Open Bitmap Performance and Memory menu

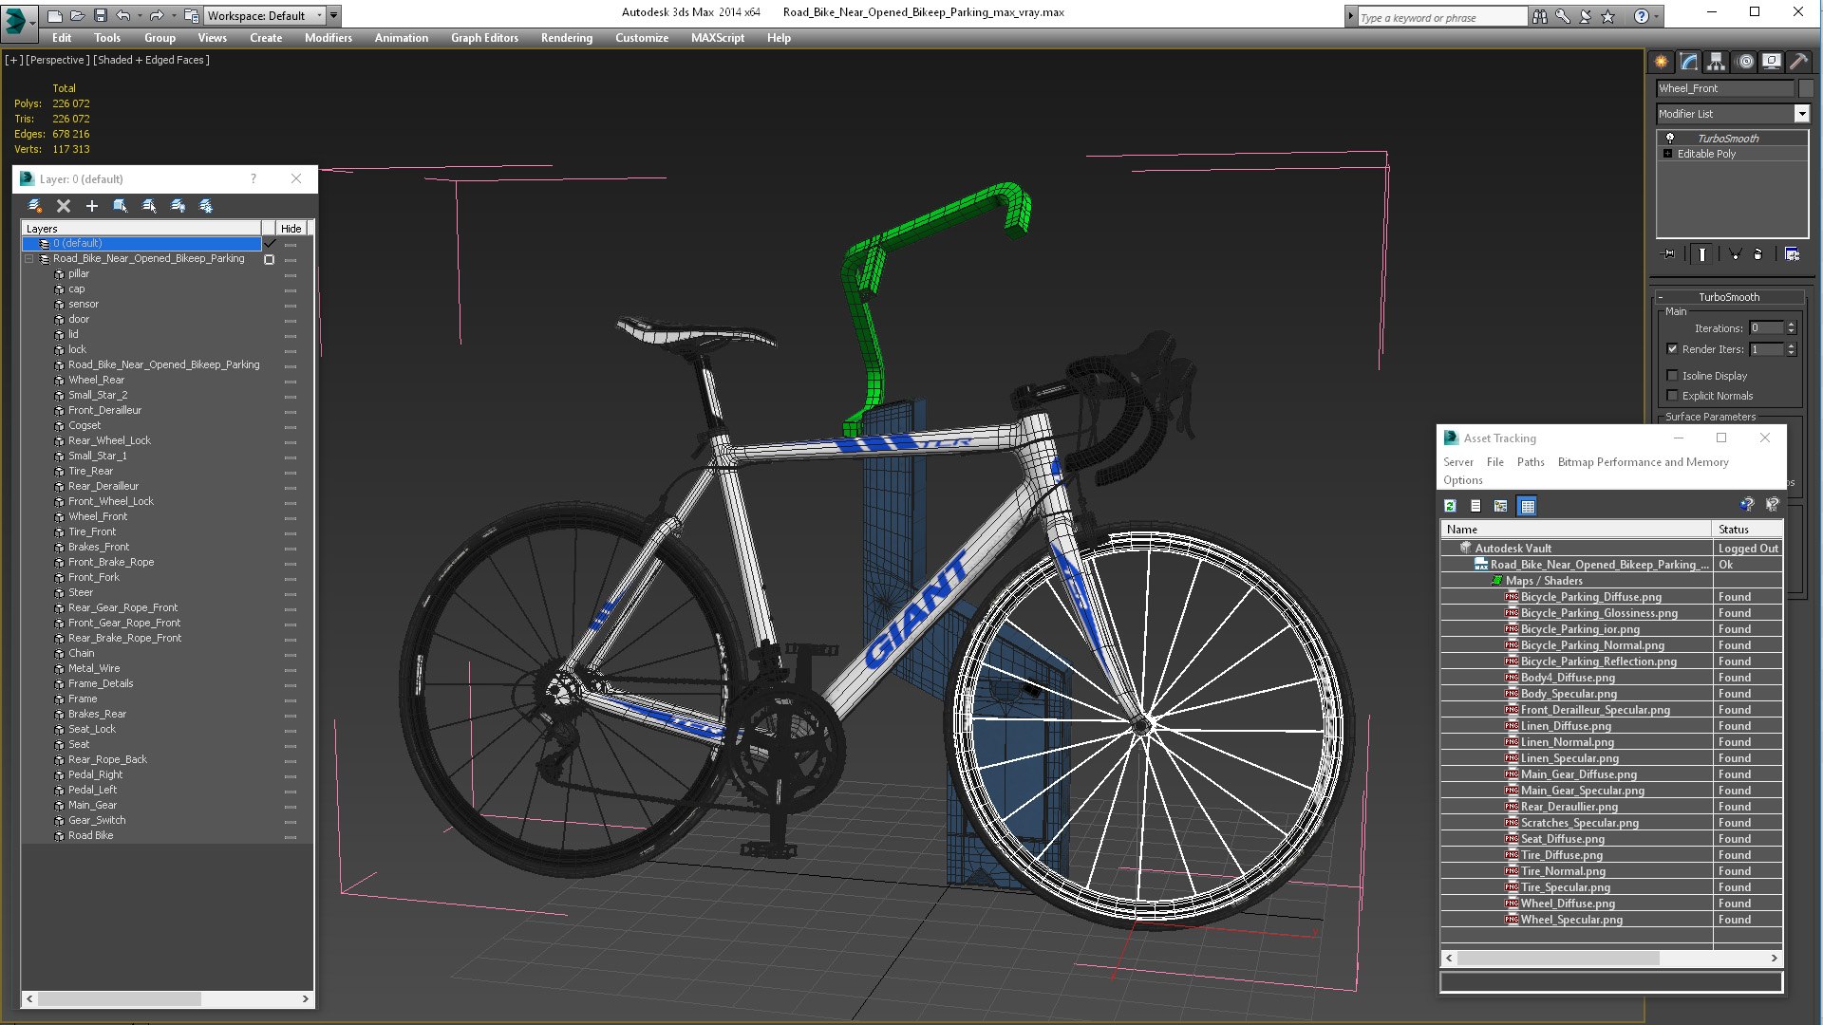click(1644, 462)
